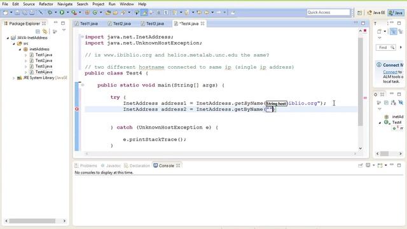
Task: Toggle Hide Fields in Outline view
Action: point(401,102)
